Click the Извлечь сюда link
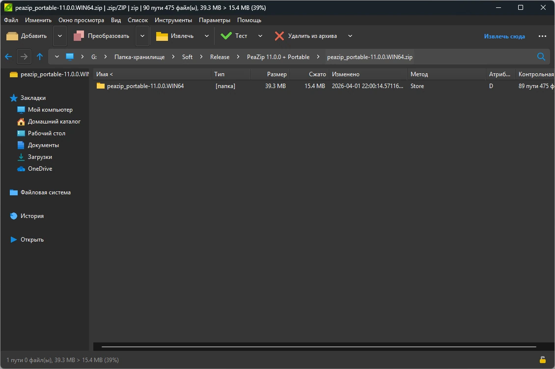This screenshot has width=555, height=369. 504,36
